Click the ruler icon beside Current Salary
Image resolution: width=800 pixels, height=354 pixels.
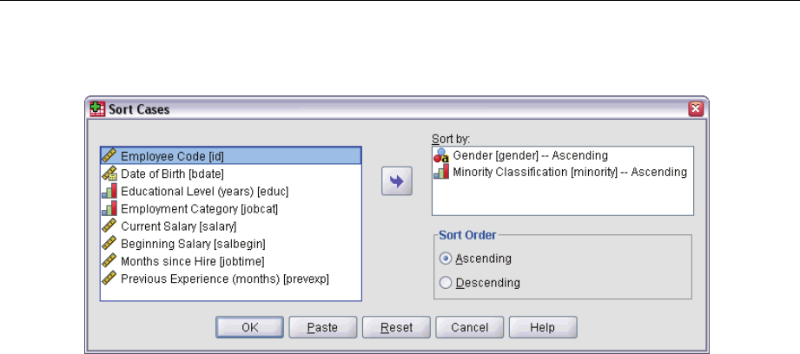[x=109, y=226]
